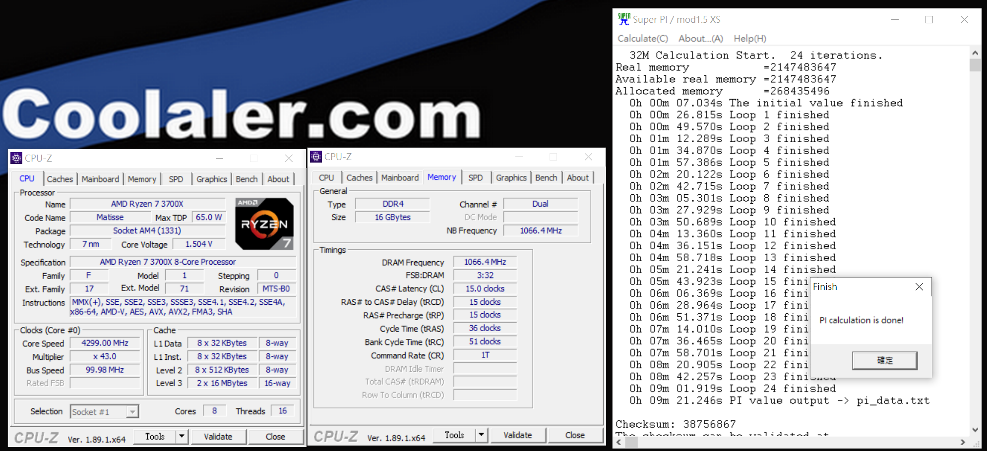The height and width of the screenshot is (451, 987).
Task: Click the processor Name field AMD Ryzen 7 3700X
Action: click(x=147, y=204)
